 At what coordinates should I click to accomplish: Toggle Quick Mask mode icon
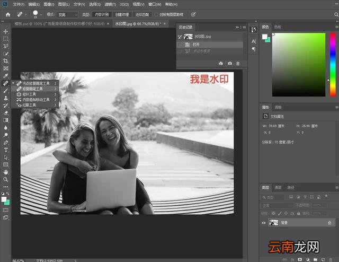point(6,210)
